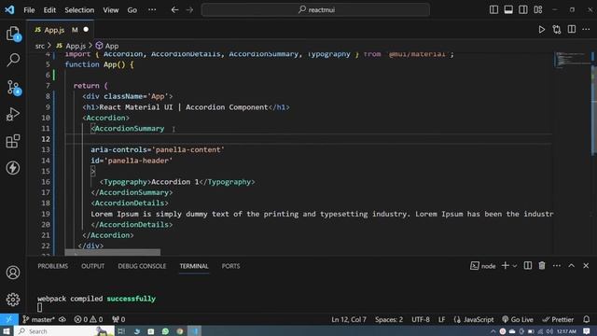This screenshot has height=336, width=597.
Task: Add a new terminal with plus icon
Action: pos(506,265)
